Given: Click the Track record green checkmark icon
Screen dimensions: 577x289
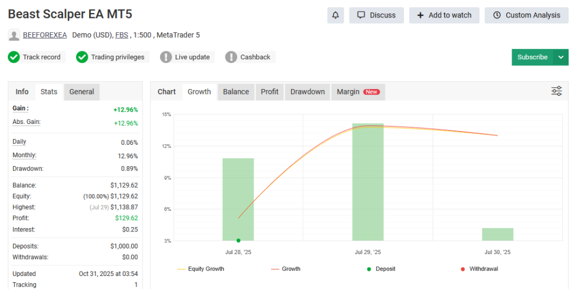Looking at the screenshot, I should (14, 57).
